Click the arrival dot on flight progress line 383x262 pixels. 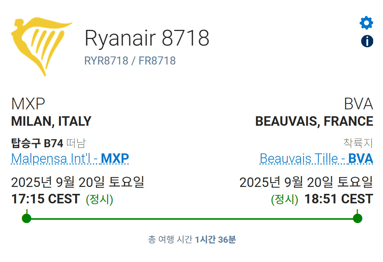tap(357, 218)
